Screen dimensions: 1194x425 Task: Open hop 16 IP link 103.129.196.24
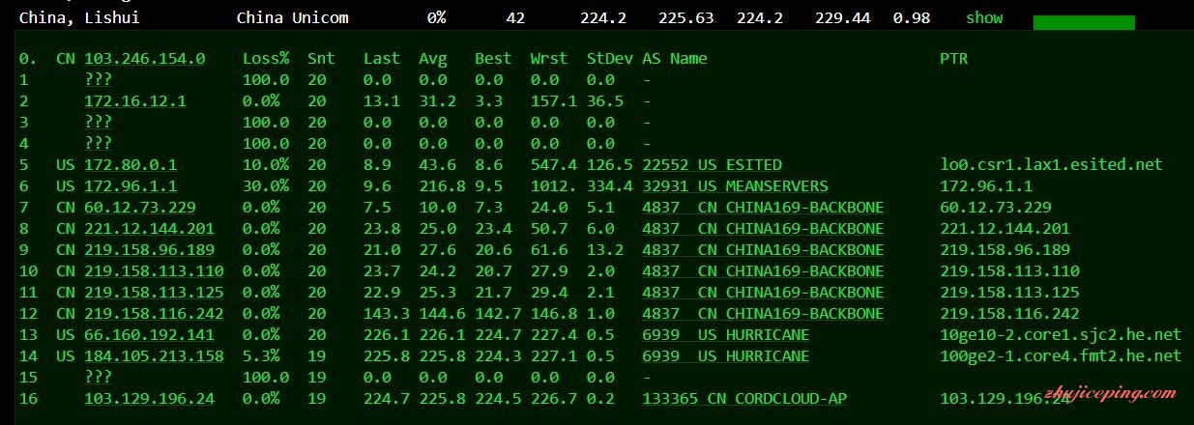click(x=149, y=399)
